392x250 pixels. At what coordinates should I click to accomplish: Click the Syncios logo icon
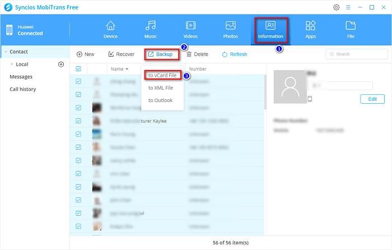8,7
